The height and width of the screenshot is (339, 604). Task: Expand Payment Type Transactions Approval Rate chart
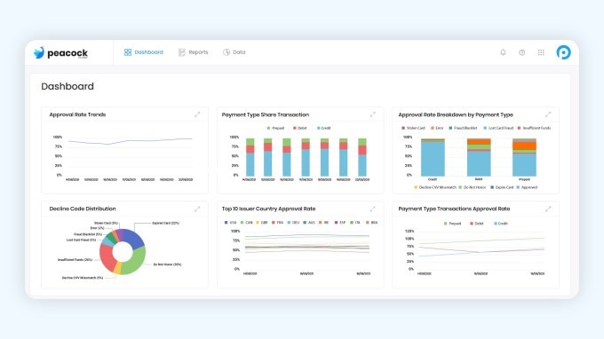coord(548,209)
